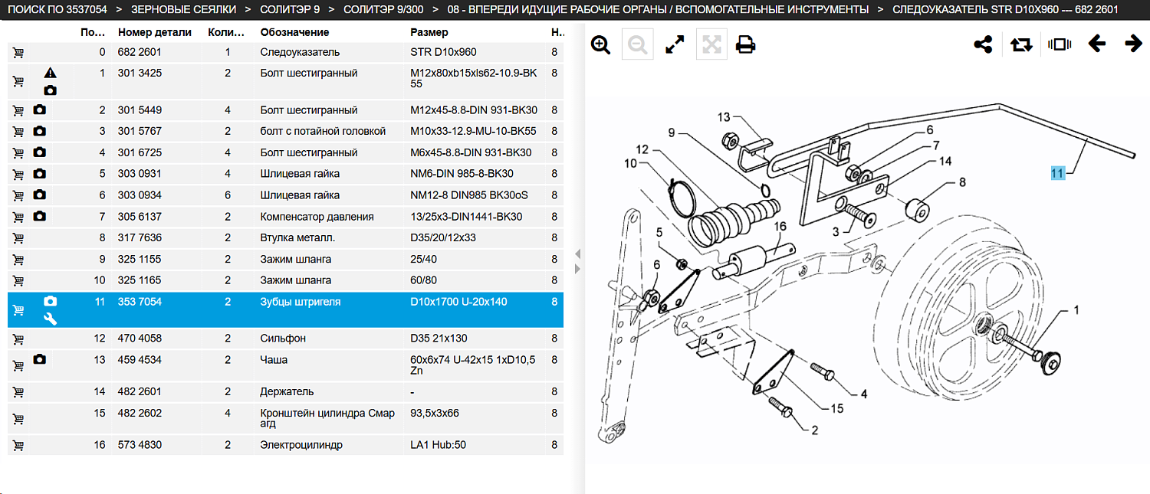The image size is (1150, 494).
Task: Add part 353 7054 to cart
Action: [x=18, y=310]
